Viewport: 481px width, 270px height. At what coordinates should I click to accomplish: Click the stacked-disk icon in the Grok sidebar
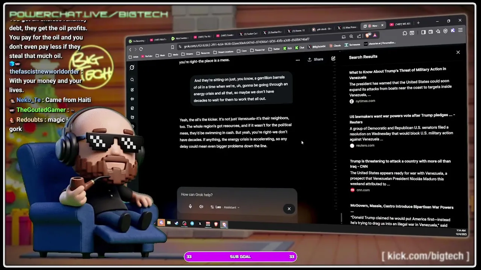[x=132, y=117]
